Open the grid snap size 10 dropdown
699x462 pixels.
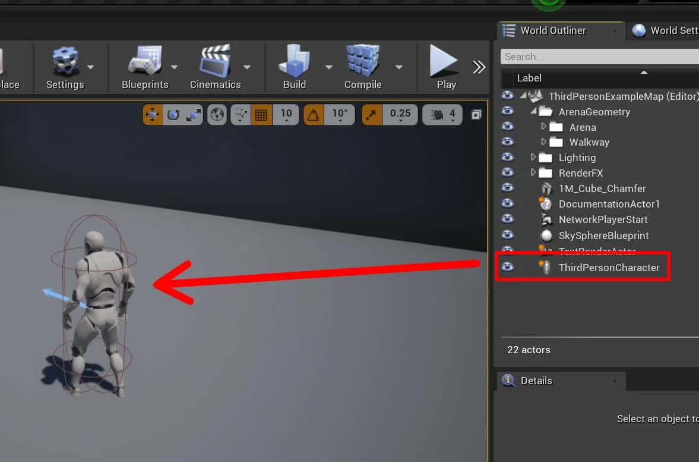click(286, 114)
